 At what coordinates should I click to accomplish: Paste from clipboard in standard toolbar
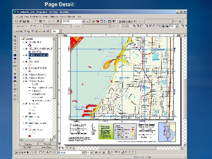[x=40, y=21]
